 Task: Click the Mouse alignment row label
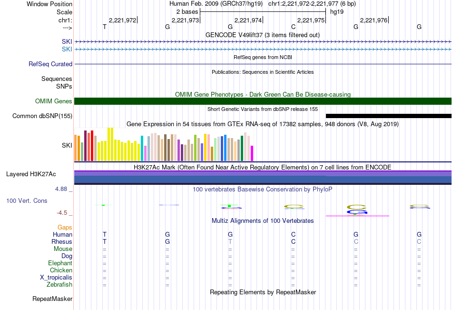63,249
